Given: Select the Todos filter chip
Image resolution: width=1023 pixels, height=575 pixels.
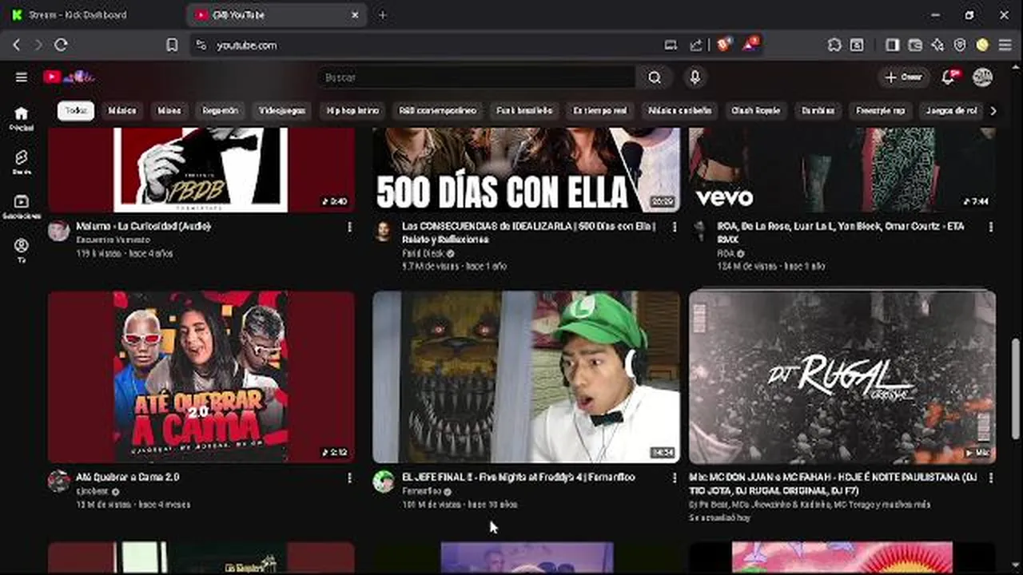Looking at the screenshot, I should pos(76,111).
